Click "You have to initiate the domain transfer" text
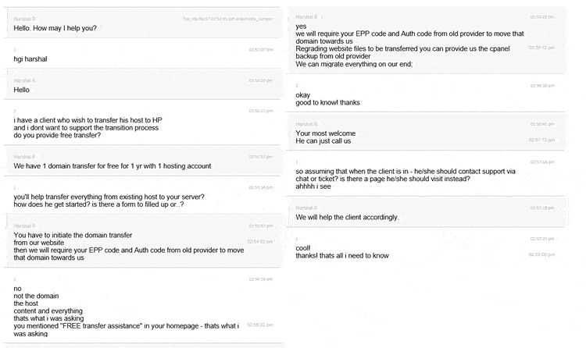Screen dimensions: 586x348 tap(73, 235)
